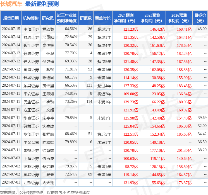
Task: Select the 德邦证券 institution cell
Action: click(31, 167)
